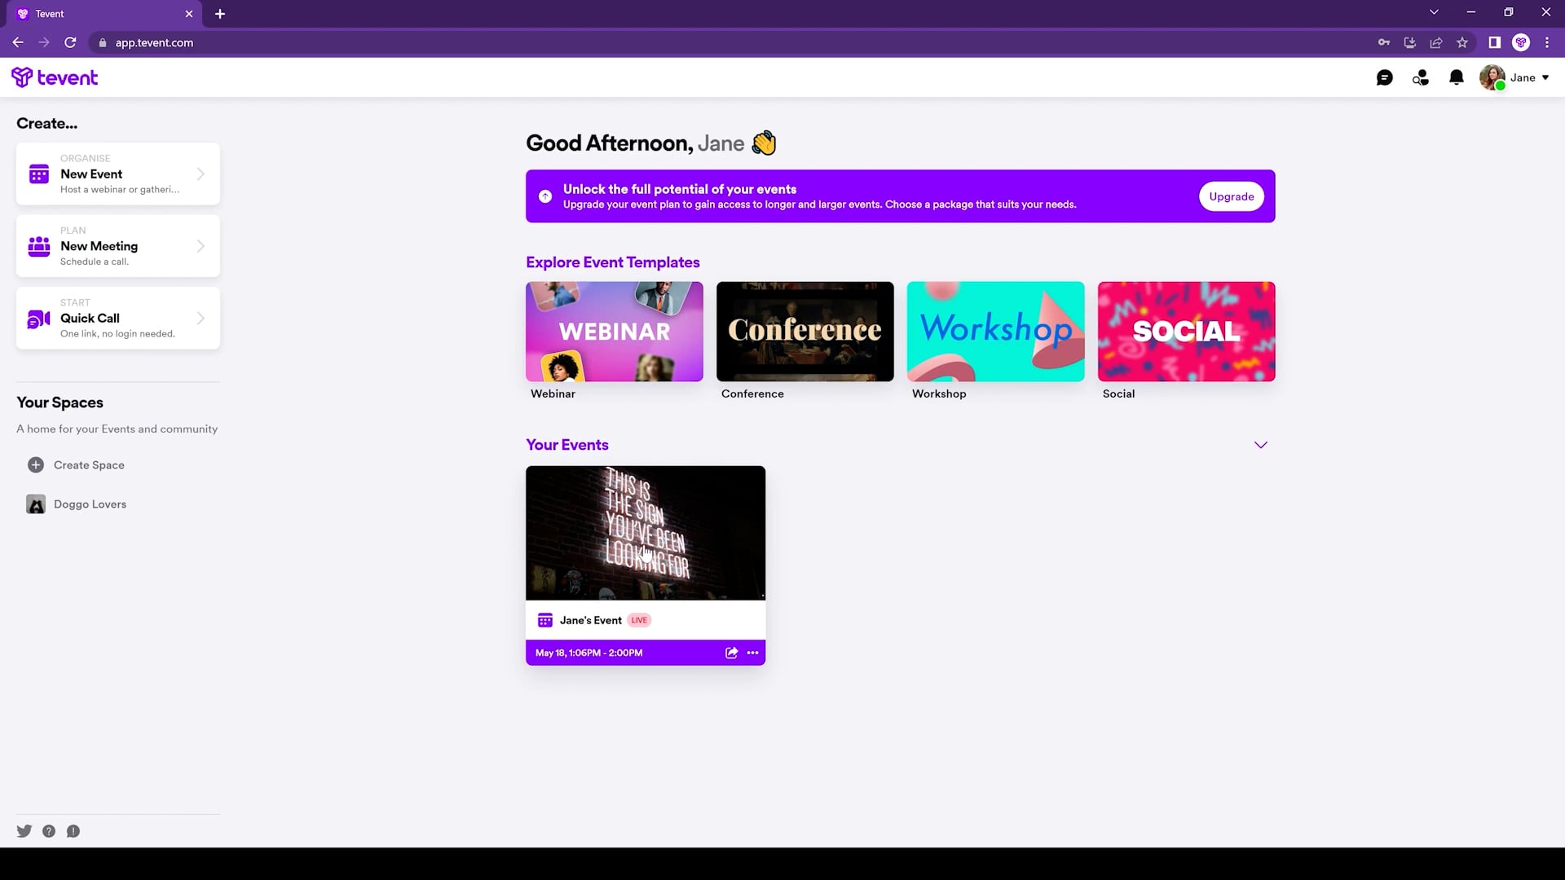Viewport: 1565px width, 880px height.
Task: Click Jane's profile avatar
Action: (1492, 77)
